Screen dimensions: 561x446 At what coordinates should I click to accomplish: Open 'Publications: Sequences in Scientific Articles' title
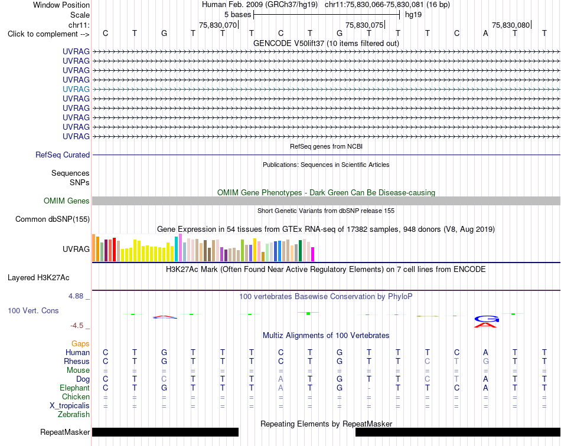(x=326, y=165)
